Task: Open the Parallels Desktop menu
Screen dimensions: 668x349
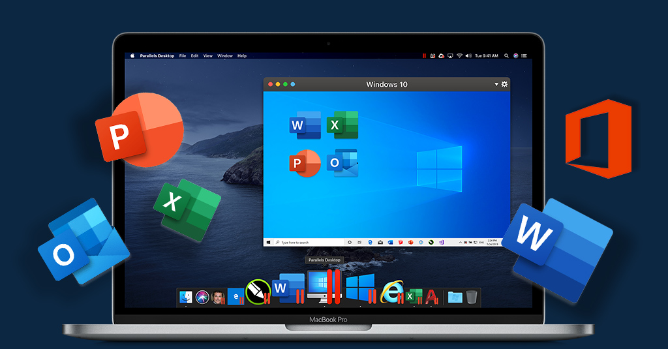Action: click(x=157, y=56)
